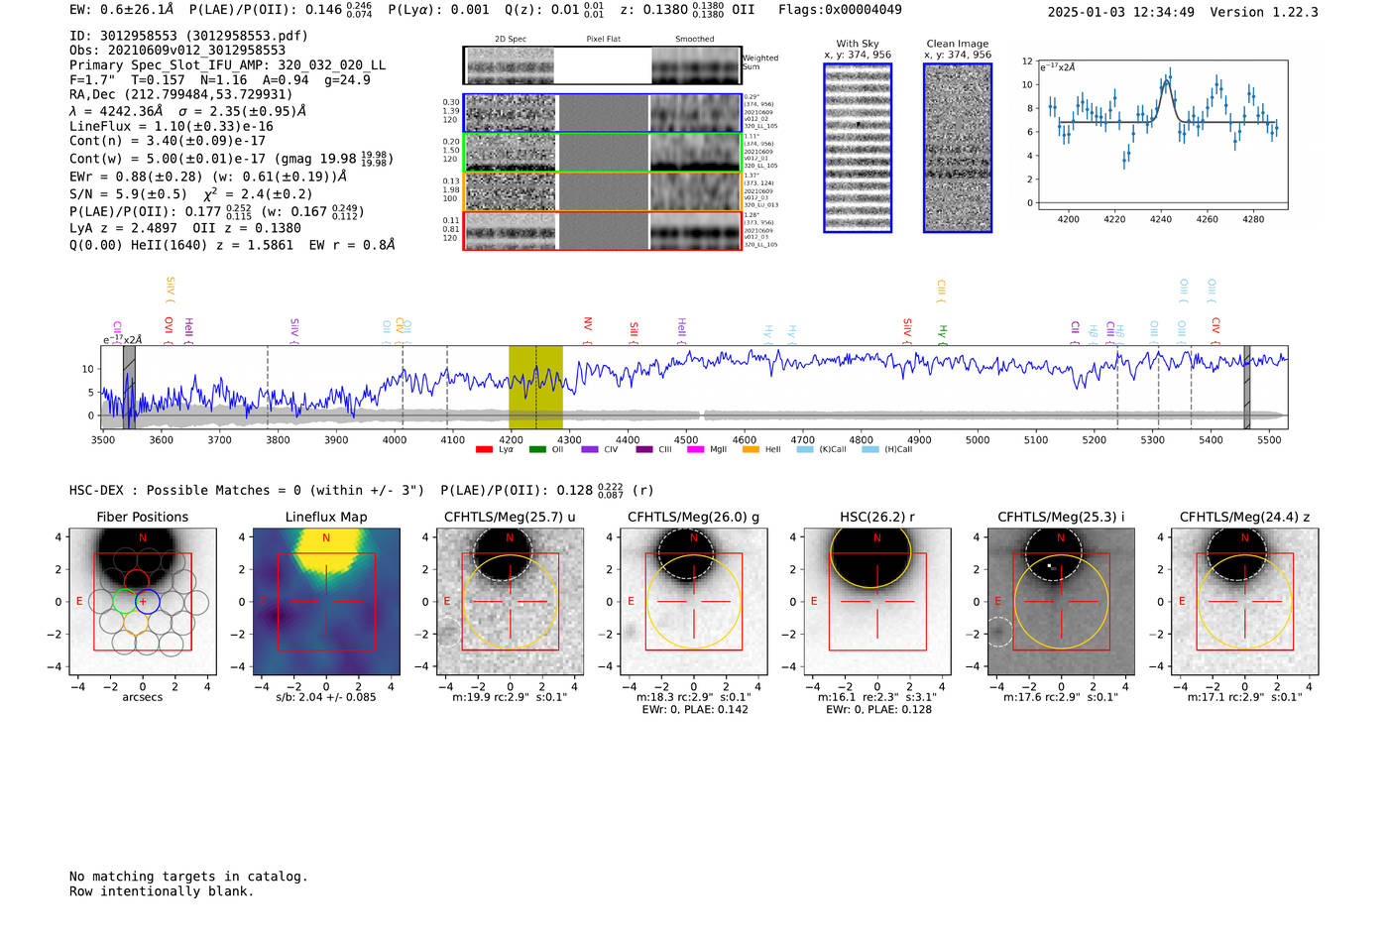Select the 2025-01-03 12:34:49 timestamp

point(1121,12)
